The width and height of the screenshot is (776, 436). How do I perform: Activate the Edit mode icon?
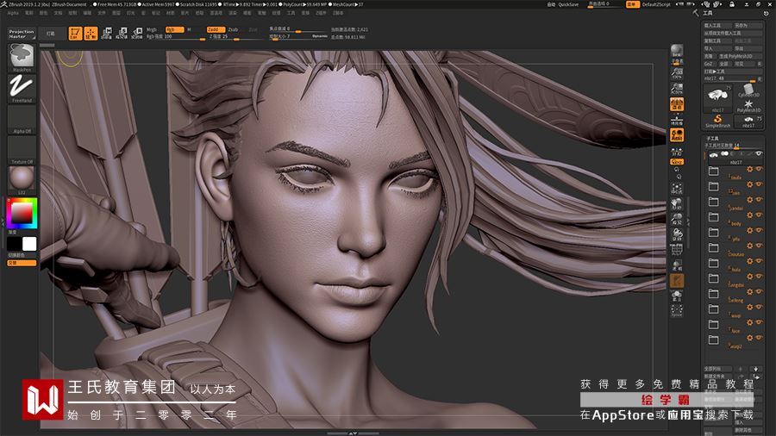click(x=75, y=34)
